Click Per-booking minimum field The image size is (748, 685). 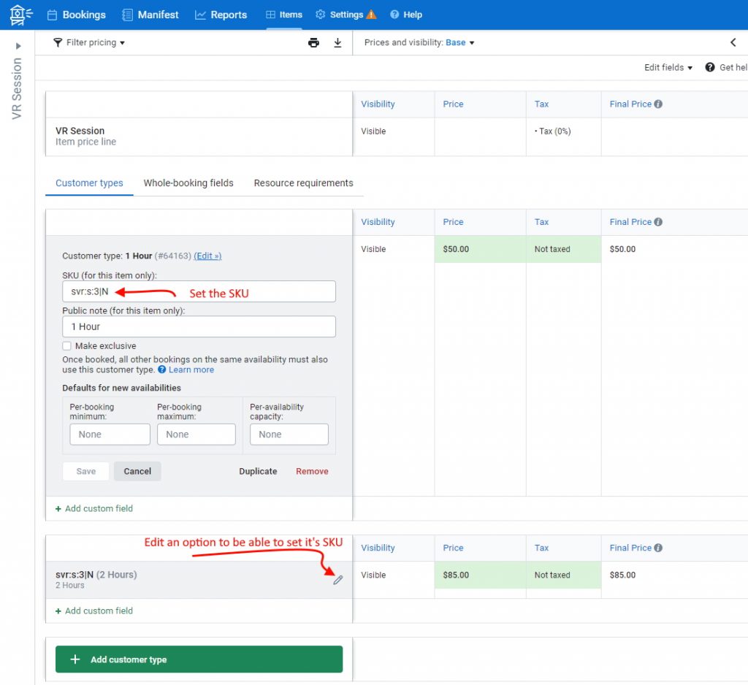(x=110, y=435)
